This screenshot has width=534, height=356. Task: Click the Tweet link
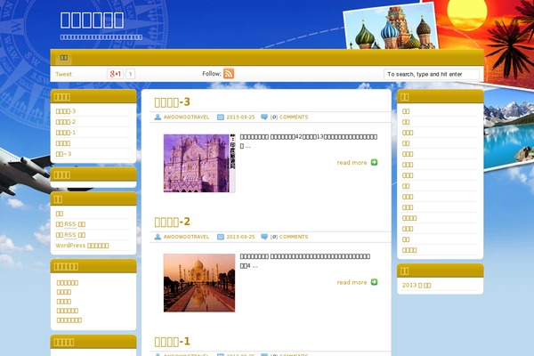click(x=64, y=74)
